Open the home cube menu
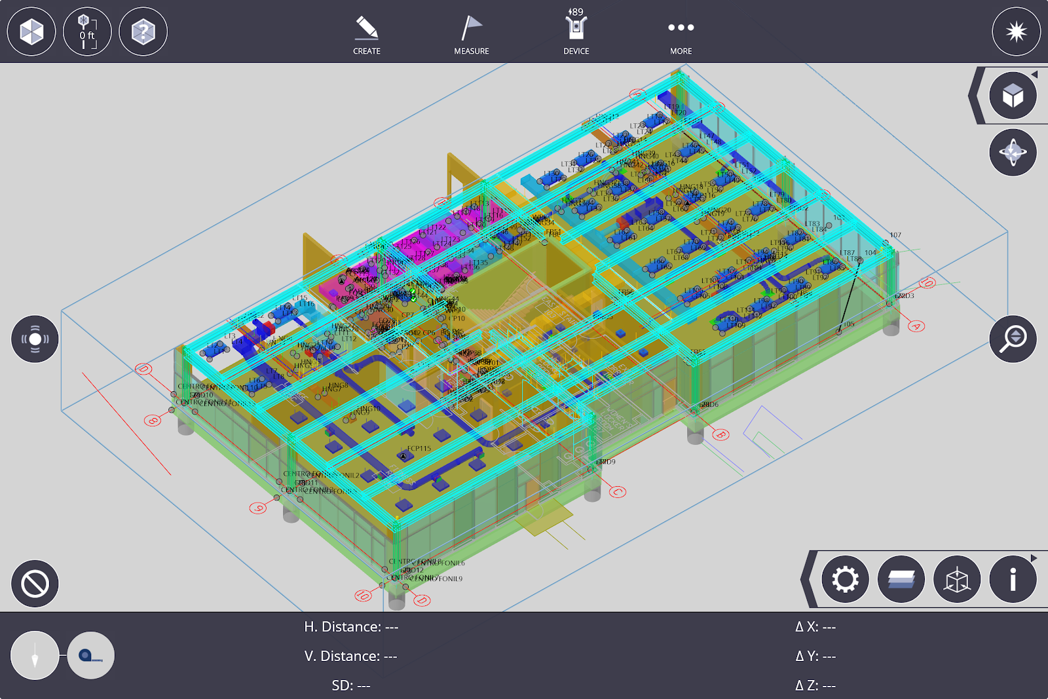 (x=31, y=31)
